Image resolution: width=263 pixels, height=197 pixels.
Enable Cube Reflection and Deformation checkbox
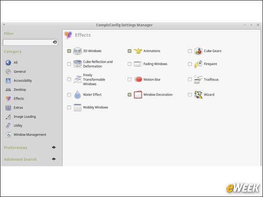click(x=69, y=64)
